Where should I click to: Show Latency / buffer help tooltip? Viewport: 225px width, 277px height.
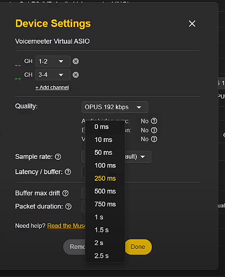(68, 172)
